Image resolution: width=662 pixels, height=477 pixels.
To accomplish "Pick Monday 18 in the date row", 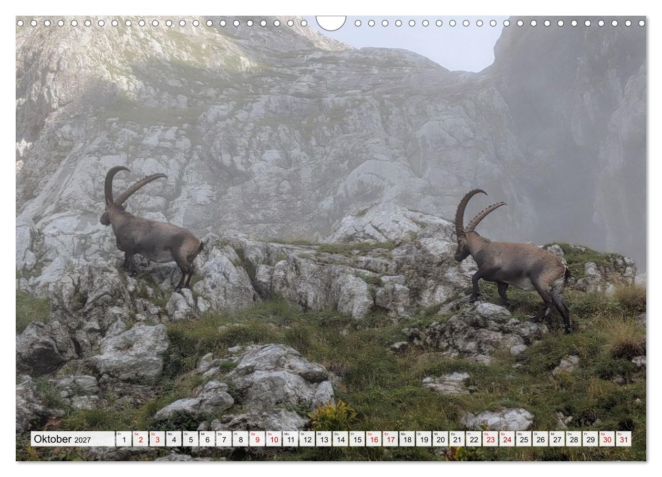I will (407, 439).
